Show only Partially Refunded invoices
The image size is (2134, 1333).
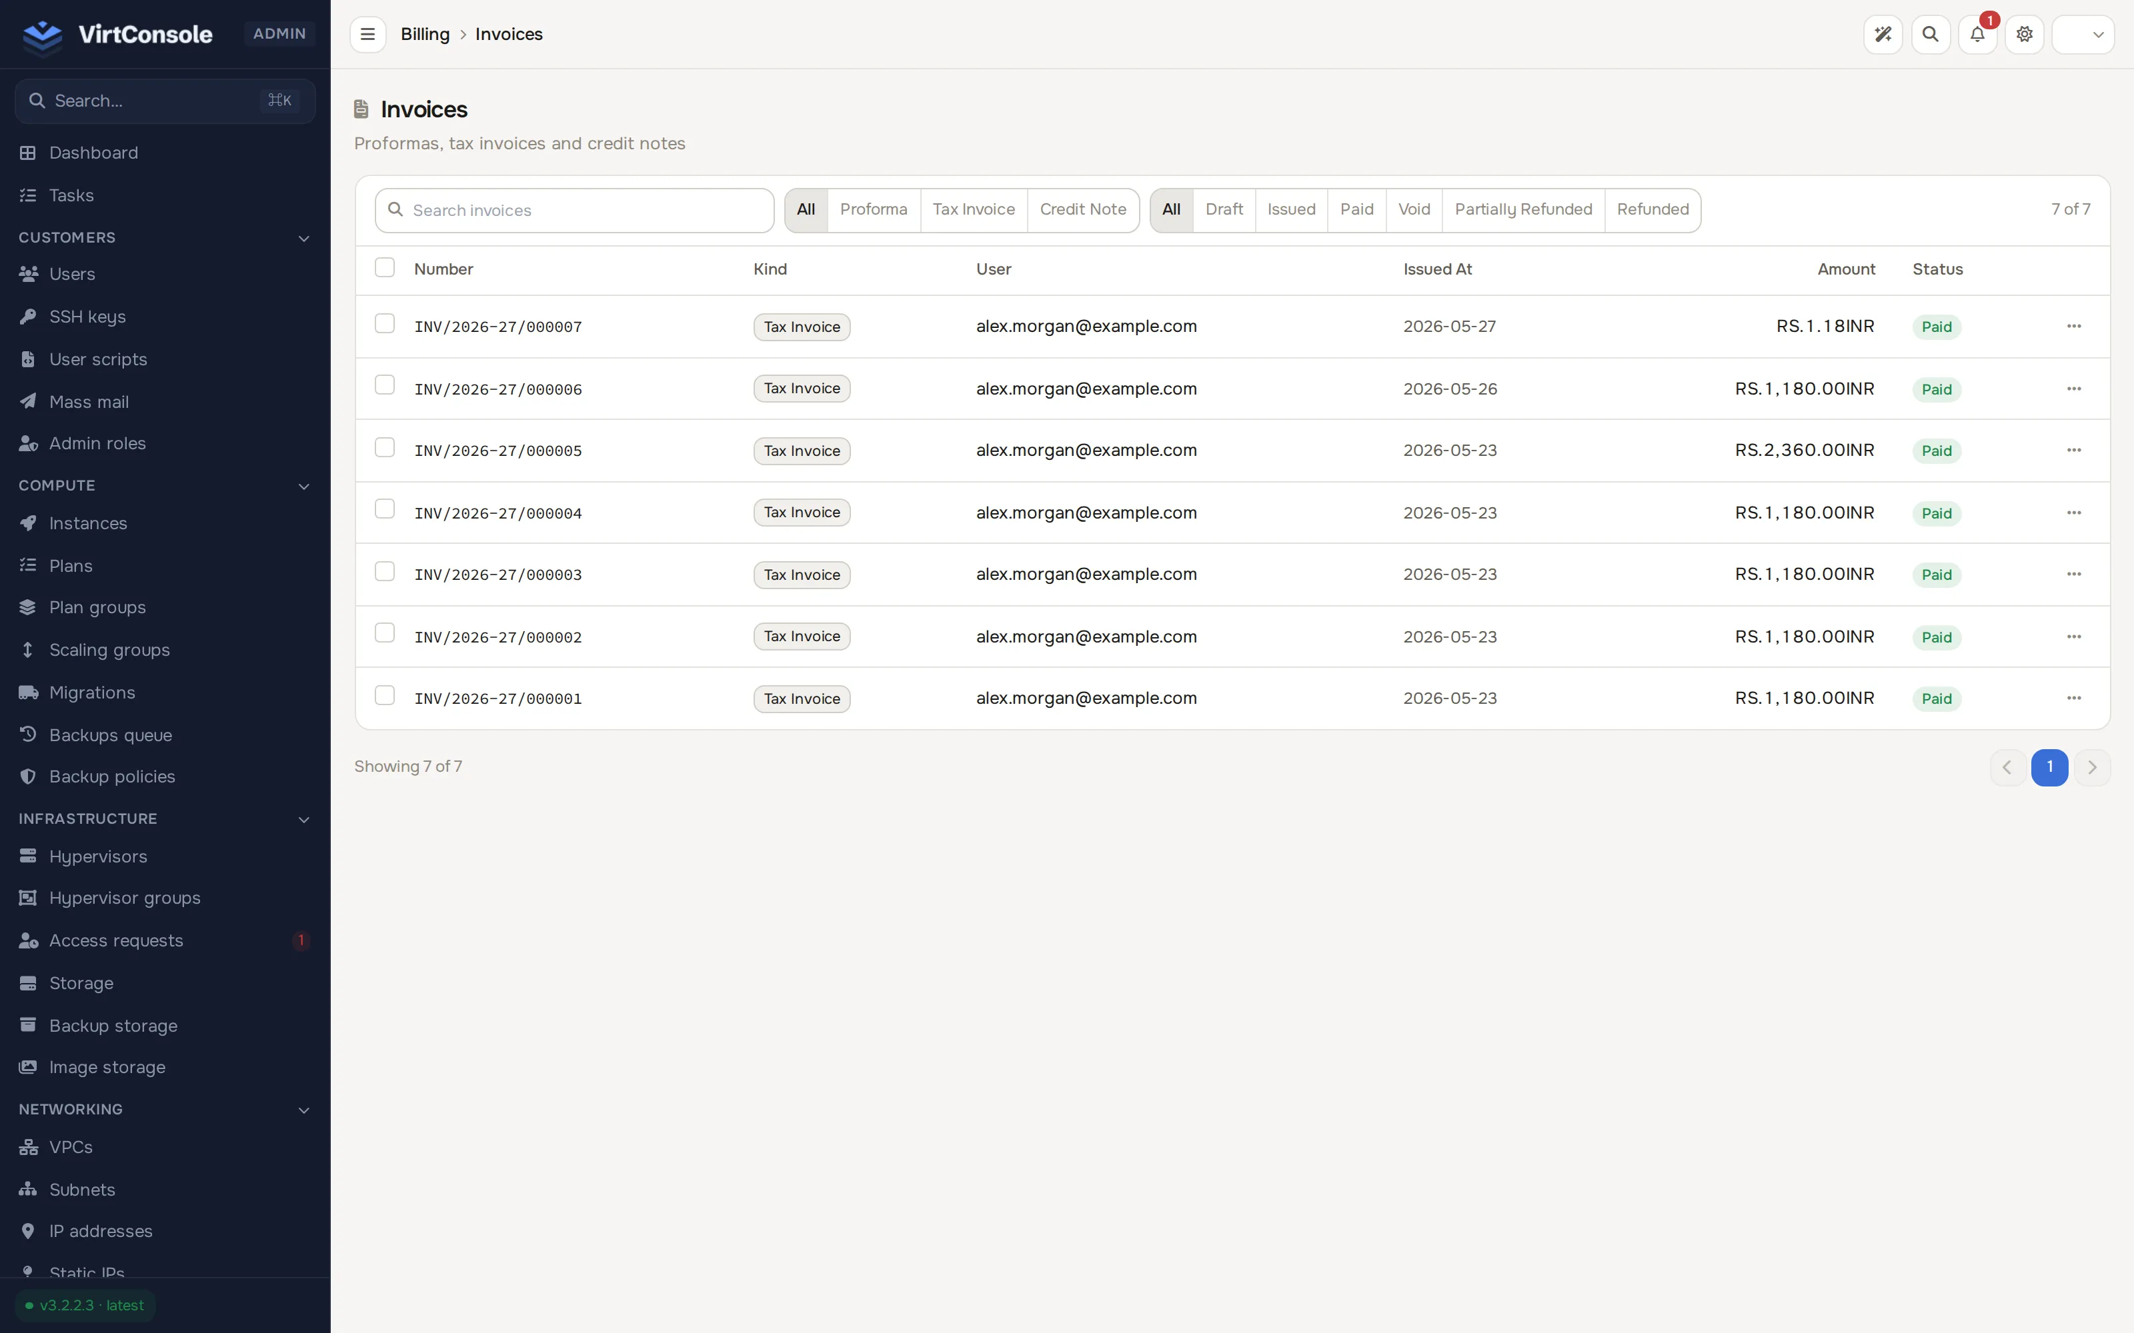coord(1523,210)
